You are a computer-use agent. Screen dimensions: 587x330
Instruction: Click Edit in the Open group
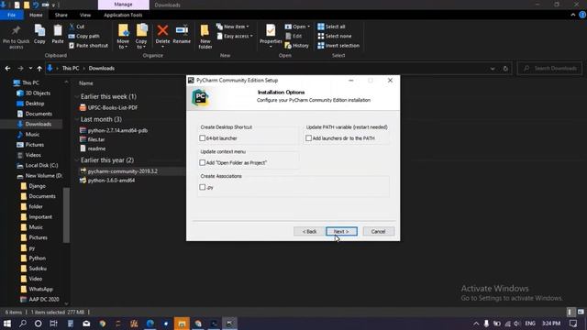(293, 36)
